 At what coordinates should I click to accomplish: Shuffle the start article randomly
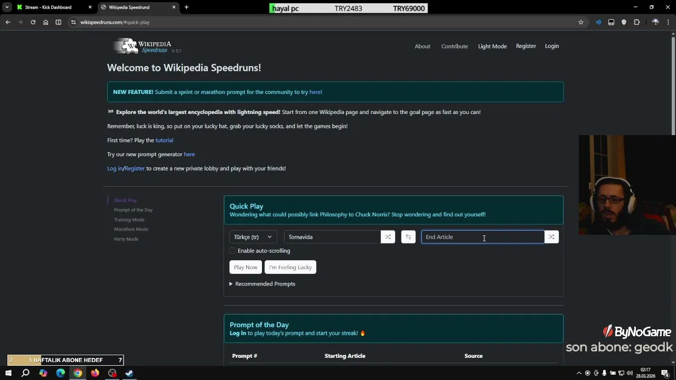(x=388, y=237)
